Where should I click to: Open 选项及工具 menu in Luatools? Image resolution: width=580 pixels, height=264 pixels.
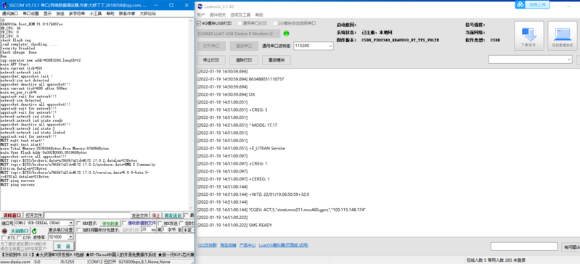coord(240,15)
